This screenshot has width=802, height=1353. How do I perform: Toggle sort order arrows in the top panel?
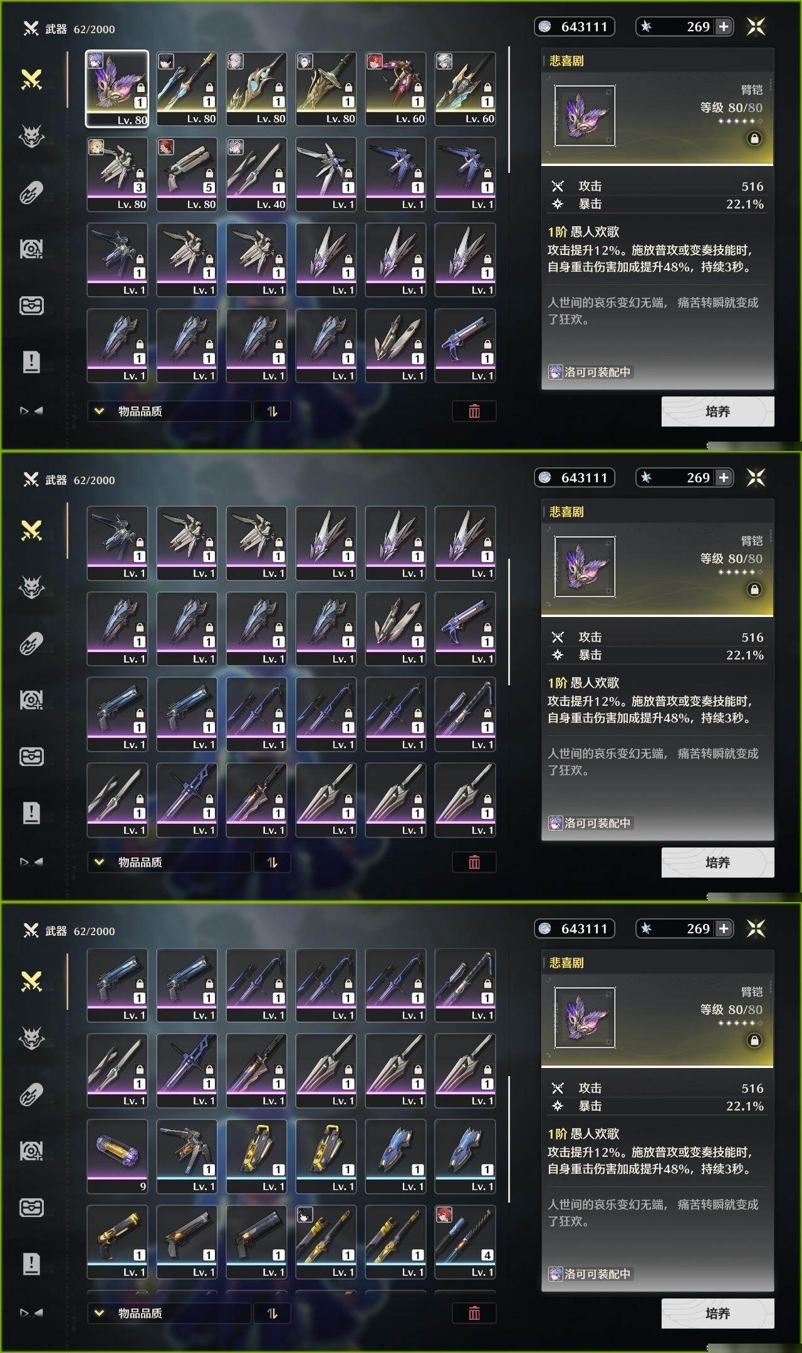point(272,412)
